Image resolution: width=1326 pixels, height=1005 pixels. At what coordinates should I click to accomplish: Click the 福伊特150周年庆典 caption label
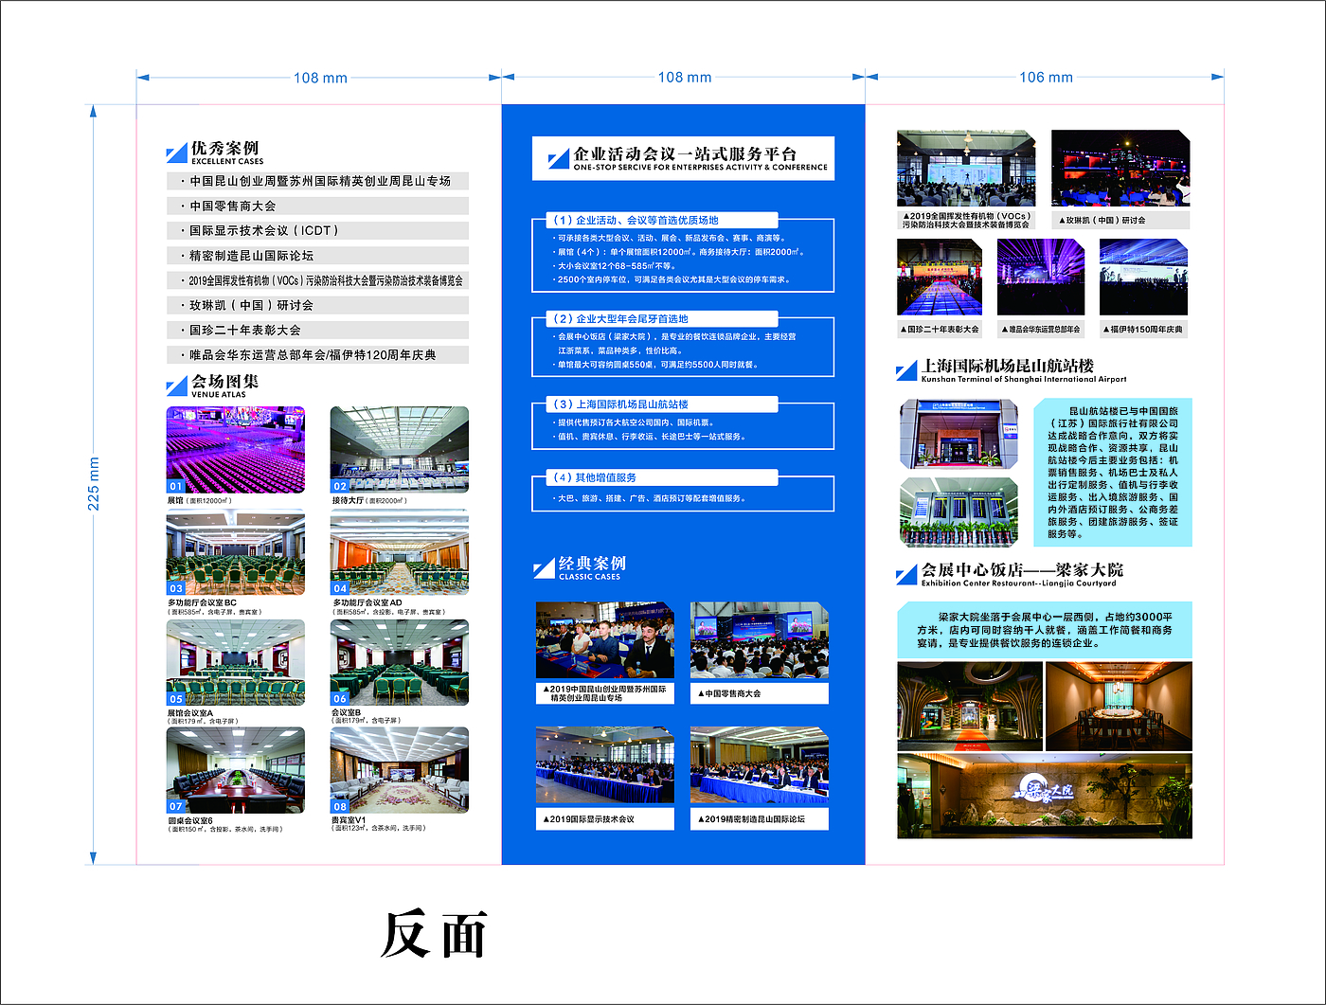1144,329
